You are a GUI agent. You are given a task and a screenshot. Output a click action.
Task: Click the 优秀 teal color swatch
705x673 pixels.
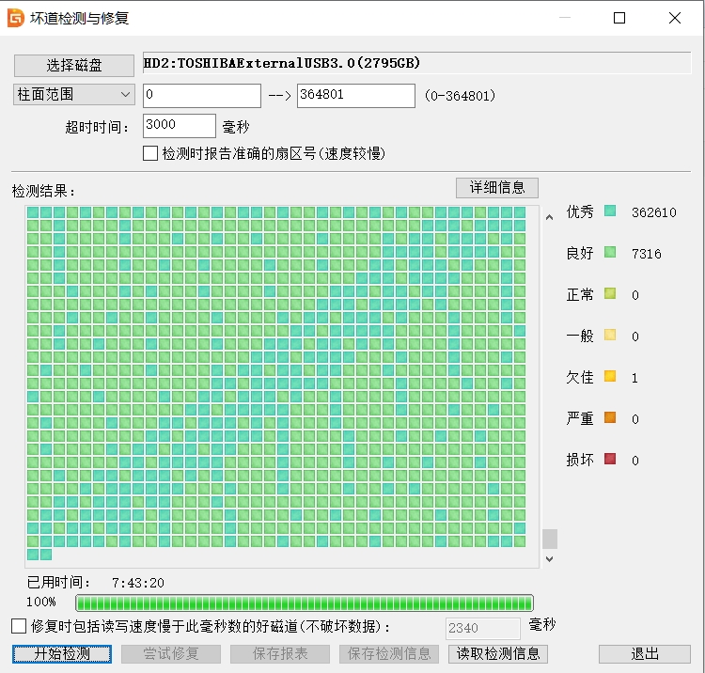click(610, 211)
